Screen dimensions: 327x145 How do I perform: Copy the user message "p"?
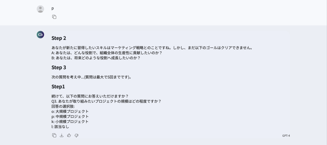54,17
